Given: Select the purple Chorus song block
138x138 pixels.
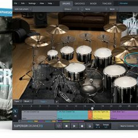Looking at the screenshot, I should pos(124,115).
